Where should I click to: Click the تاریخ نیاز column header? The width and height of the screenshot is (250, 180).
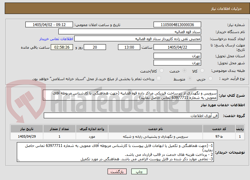(27, 129)
